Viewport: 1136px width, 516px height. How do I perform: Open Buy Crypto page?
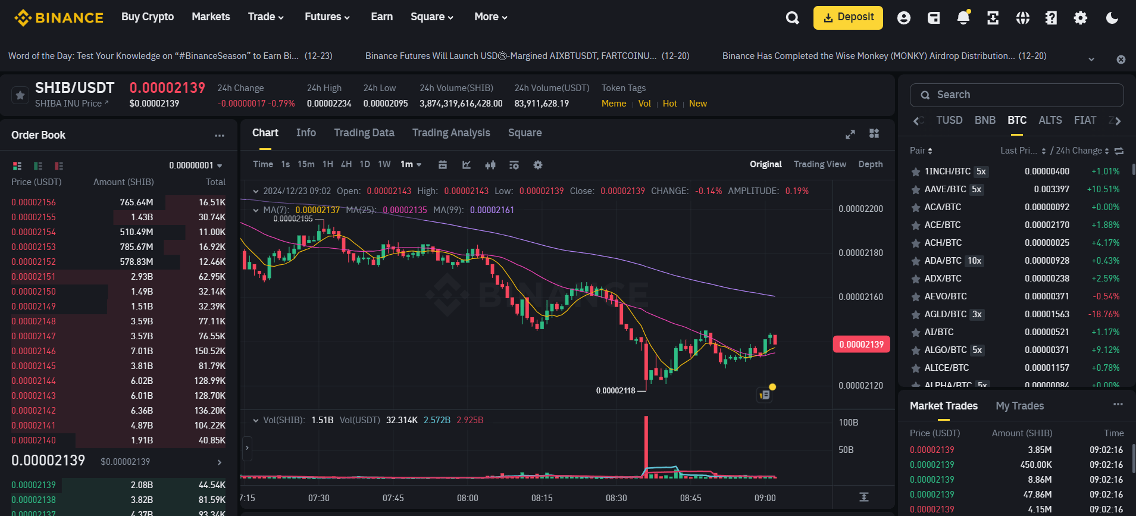(148, 17)
